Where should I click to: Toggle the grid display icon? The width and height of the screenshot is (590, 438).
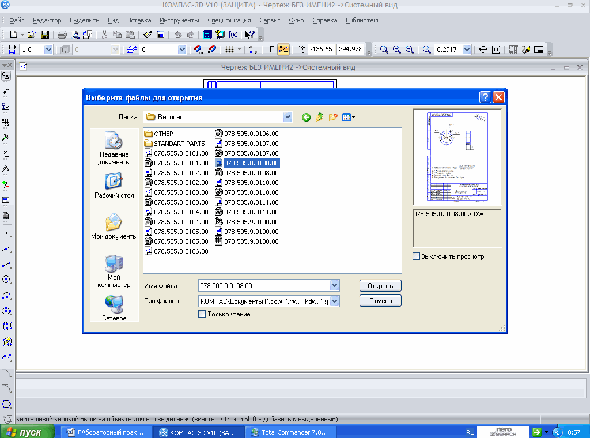tap(229, 50)
